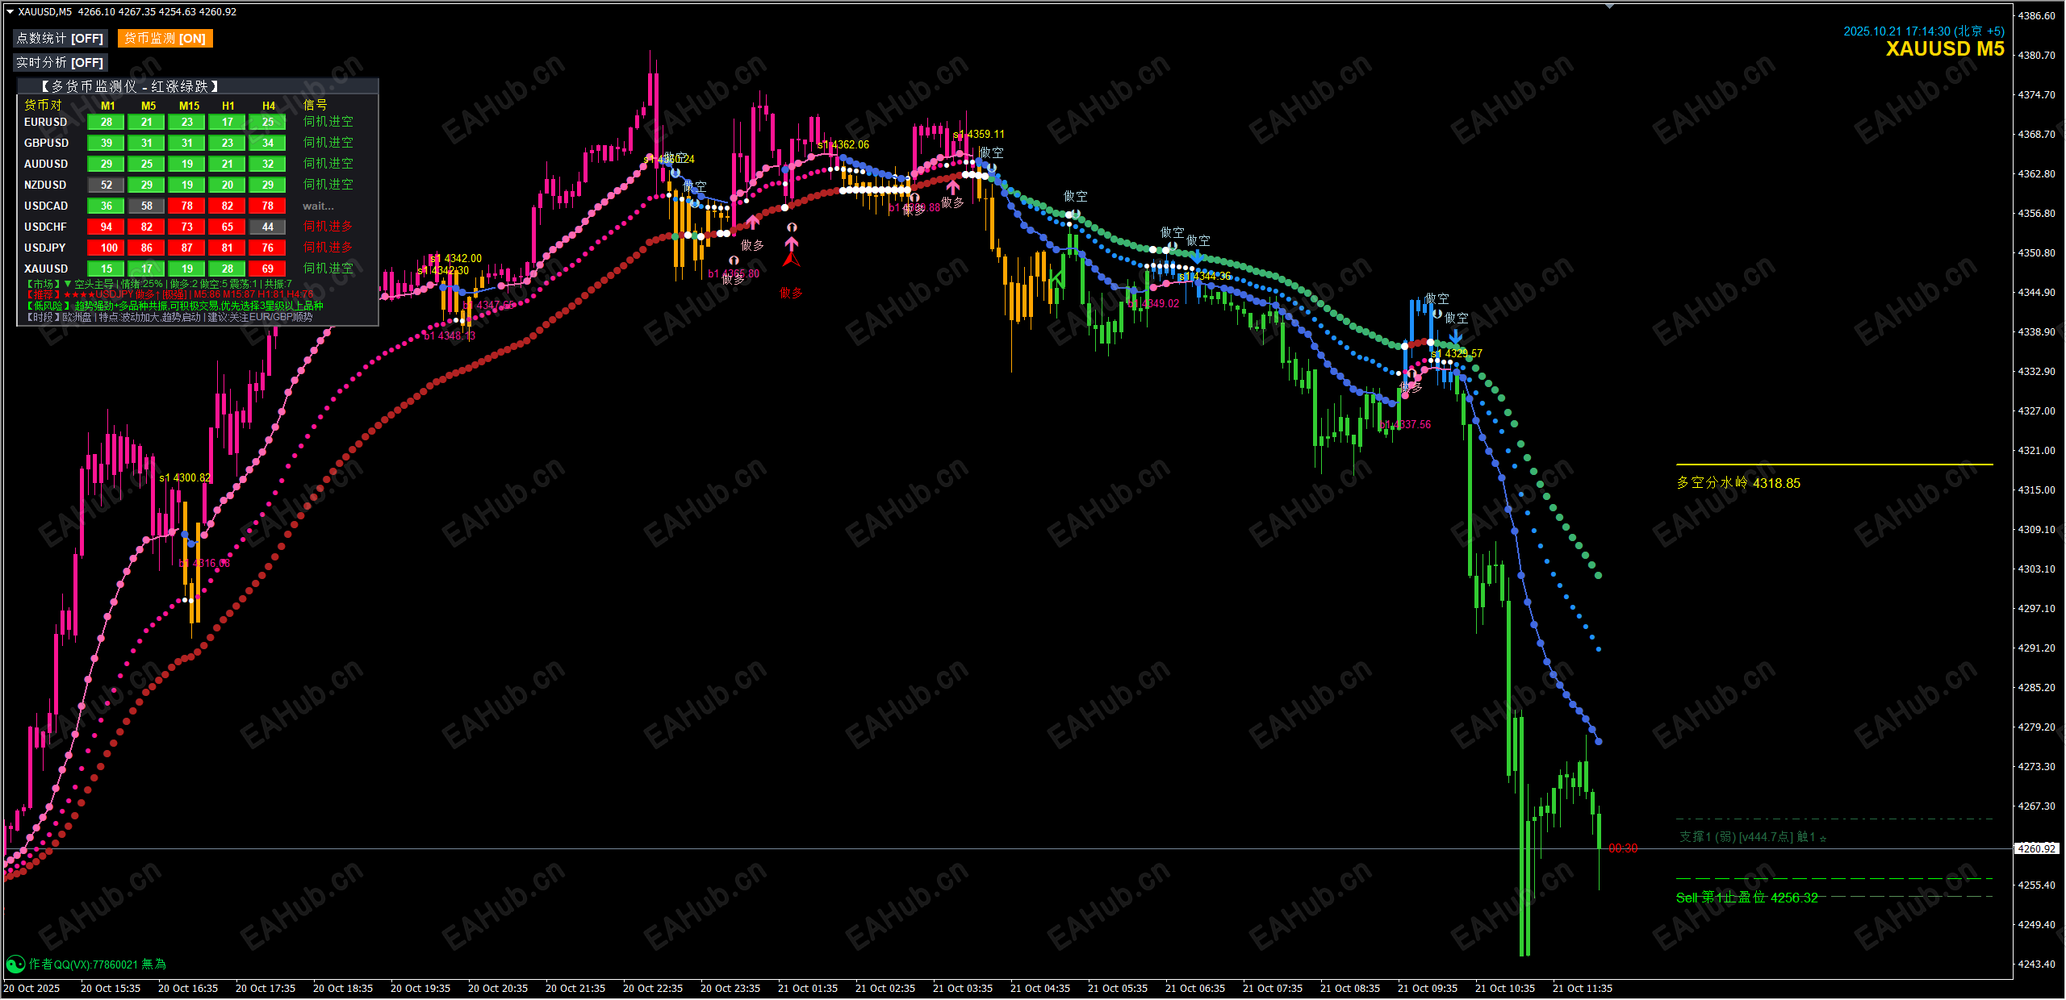
Task: Click the current price label 4260.92
Action: [x=2035, y=848]
